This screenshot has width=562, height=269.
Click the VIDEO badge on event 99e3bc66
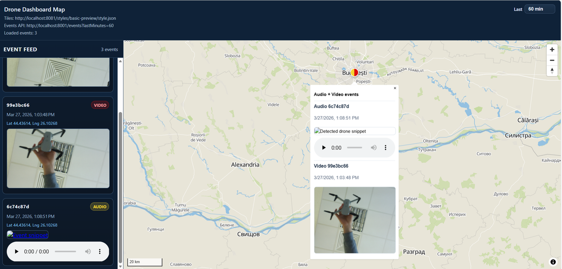(x=100, y=105)
